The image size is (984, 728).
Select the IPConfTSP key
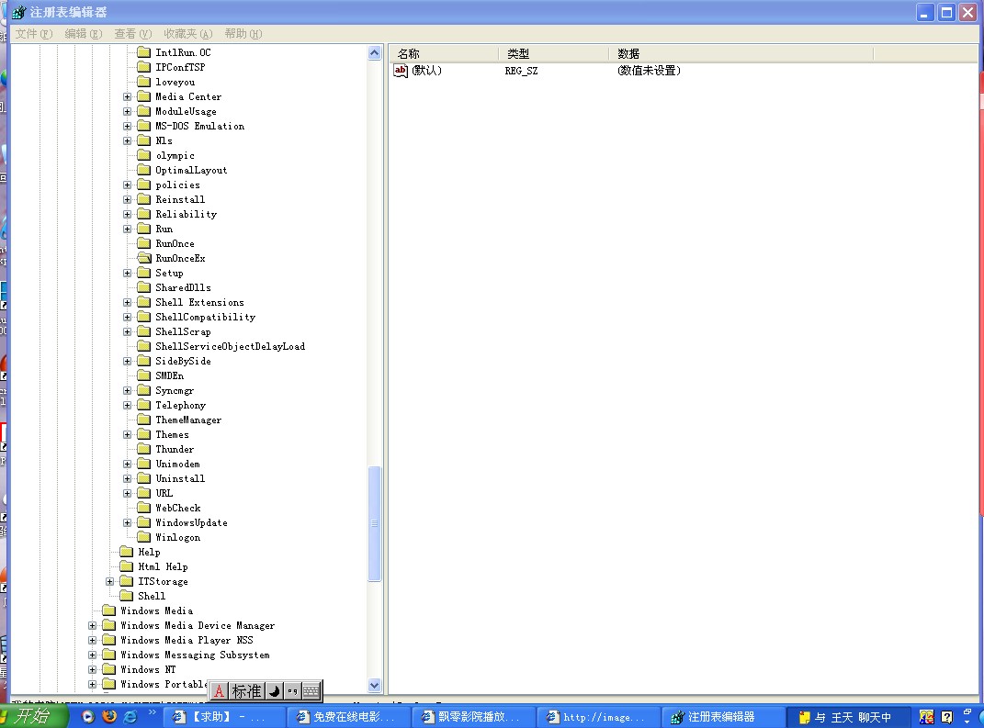[x=180, y=67]
